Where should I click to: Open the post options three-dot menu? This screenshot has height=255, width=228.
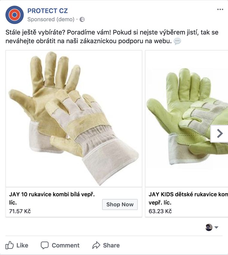click(220, 9)
